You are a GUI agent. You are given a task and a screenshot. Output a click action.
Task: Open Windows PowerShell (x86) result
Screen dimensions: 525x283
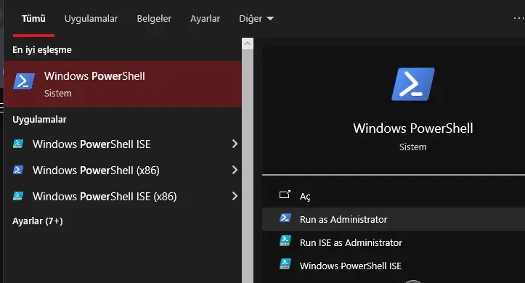[x=96, y=171]
